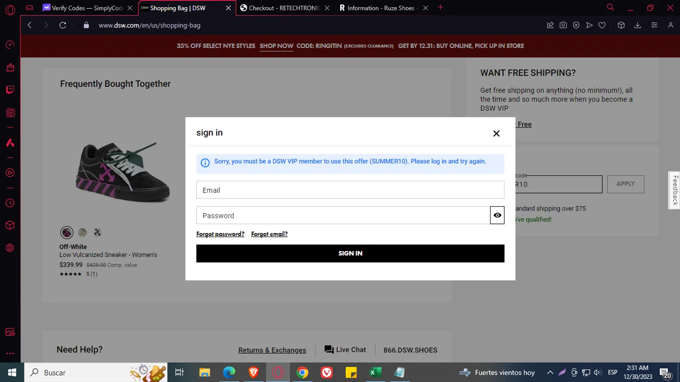Viewport: 680px width, 382px height.
Task: Open browser search tabs magnifier icon
Action: 611,7
